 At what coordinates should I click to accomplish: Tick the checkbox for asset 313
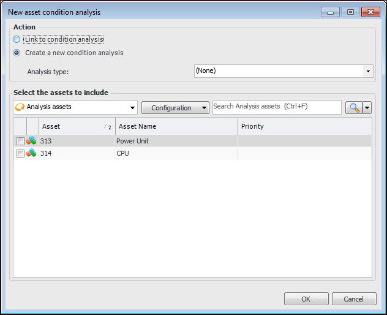(20, 141)
